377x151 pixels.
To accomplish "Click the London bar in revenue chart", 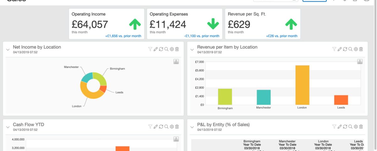I will (x=302, y=85).
